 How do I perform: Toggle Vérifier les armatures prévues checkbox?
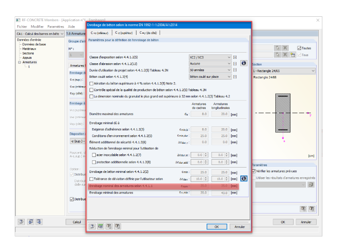[x=254, y=171]
